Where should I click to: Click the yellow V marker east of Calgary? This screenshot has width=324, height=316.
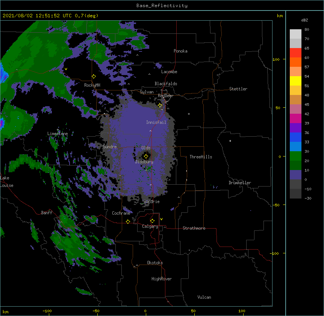[161, 219]
